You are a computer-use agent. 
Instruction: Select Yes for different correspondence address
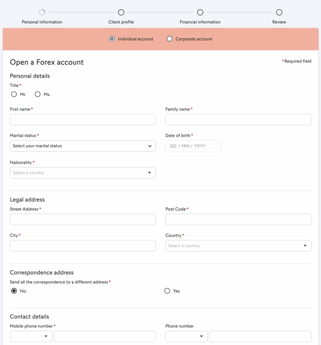[x=167, y=291]
